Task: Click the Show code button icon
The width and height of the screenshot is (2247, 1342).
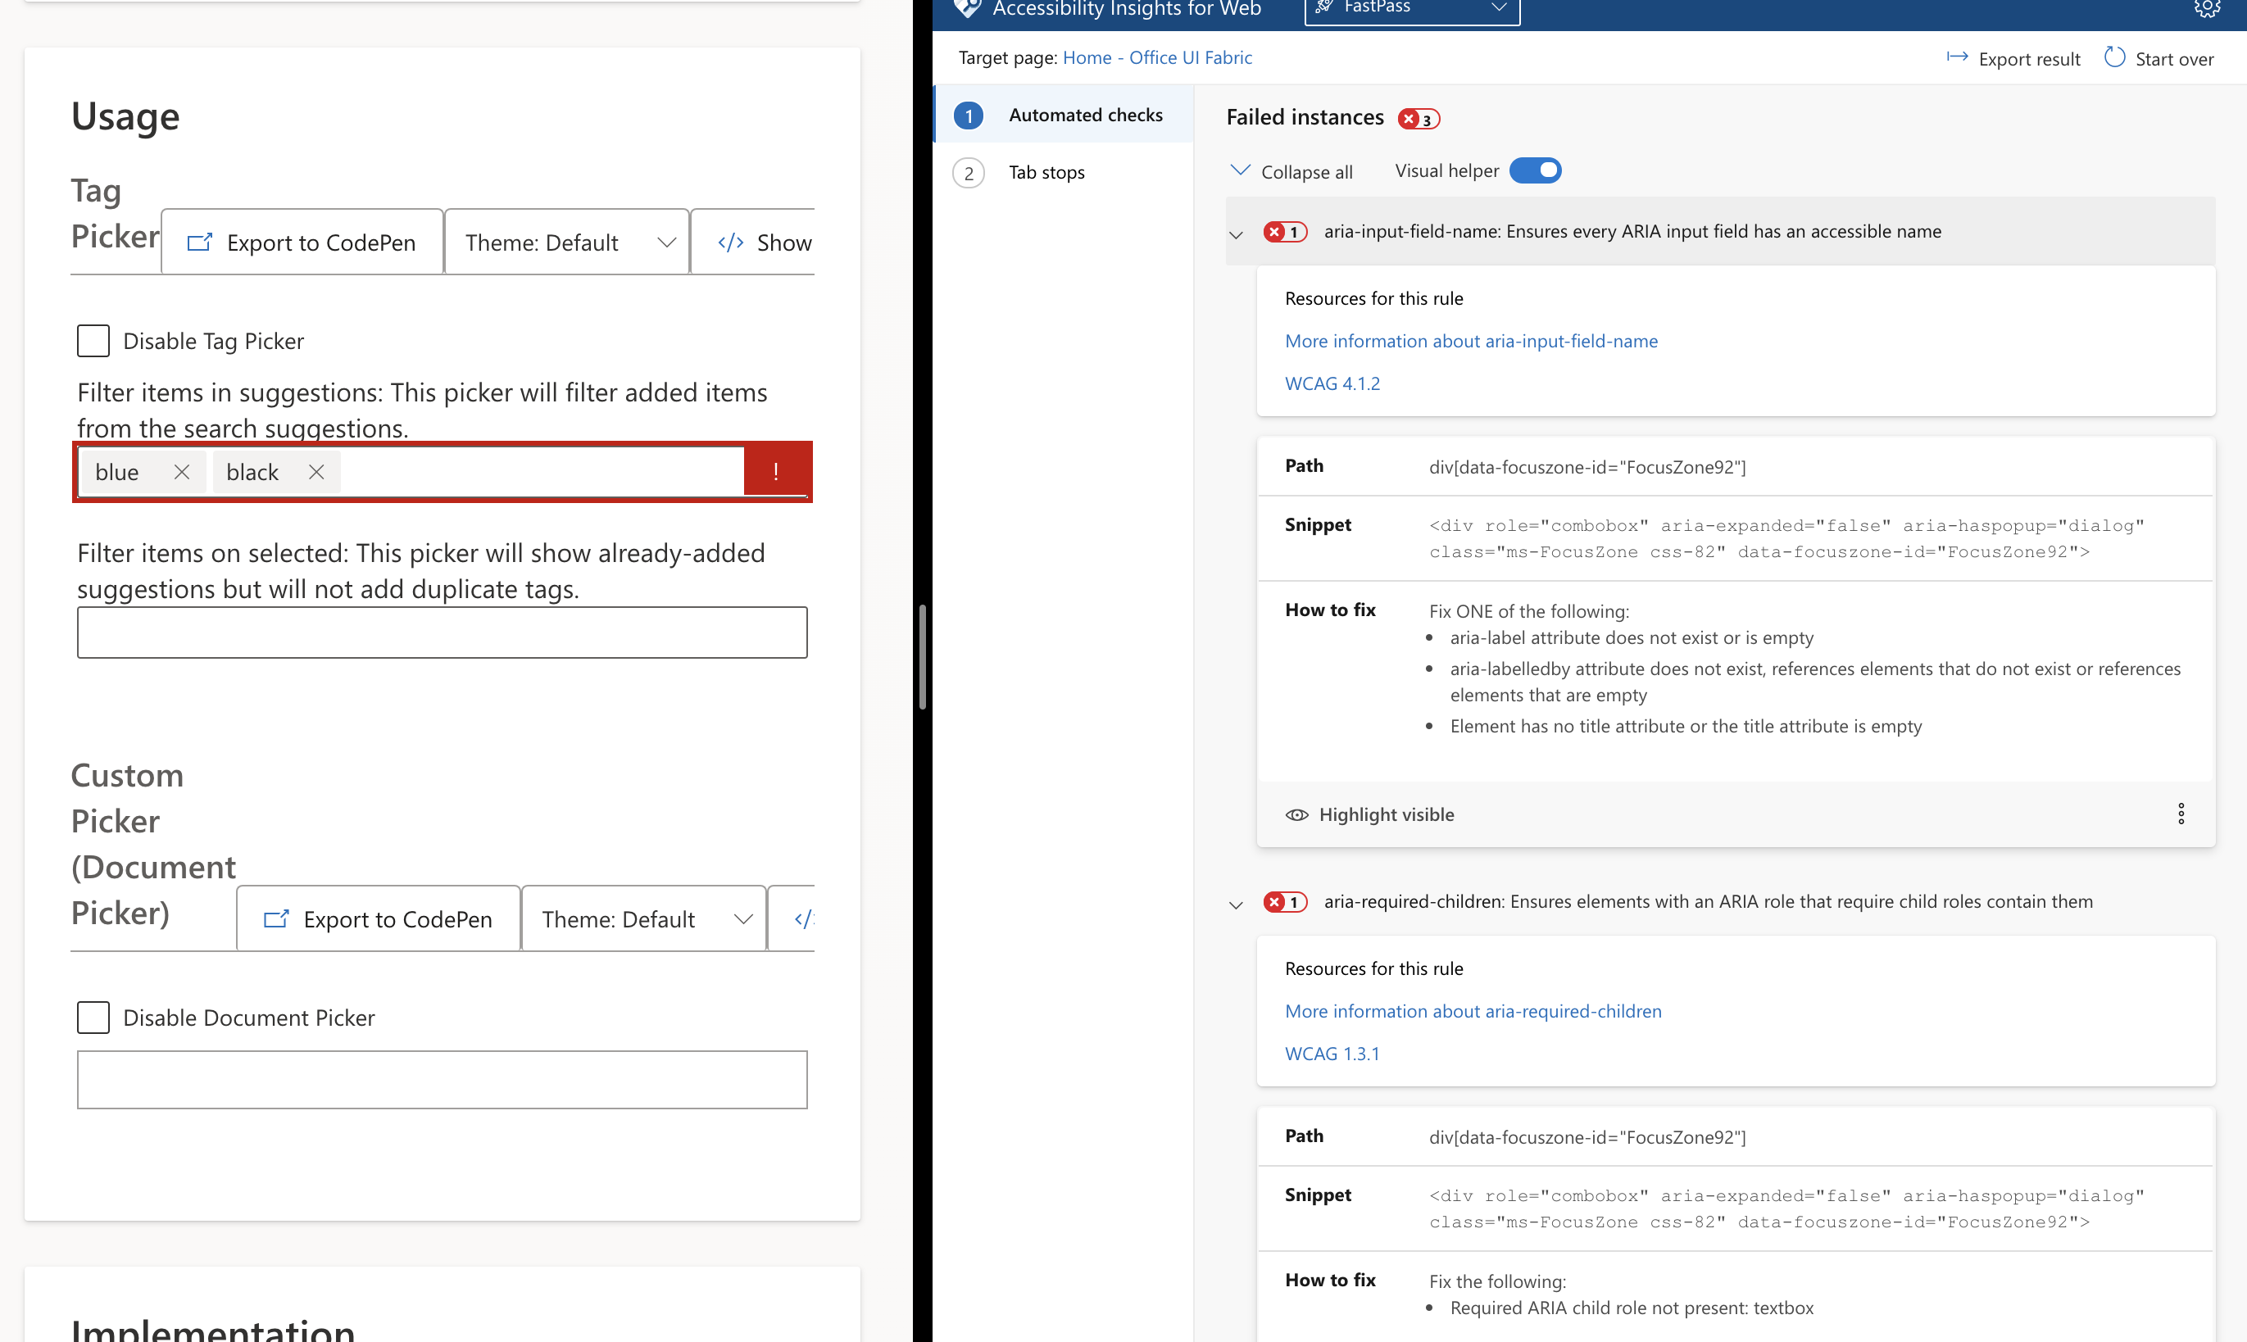Action: coord(731,243)
